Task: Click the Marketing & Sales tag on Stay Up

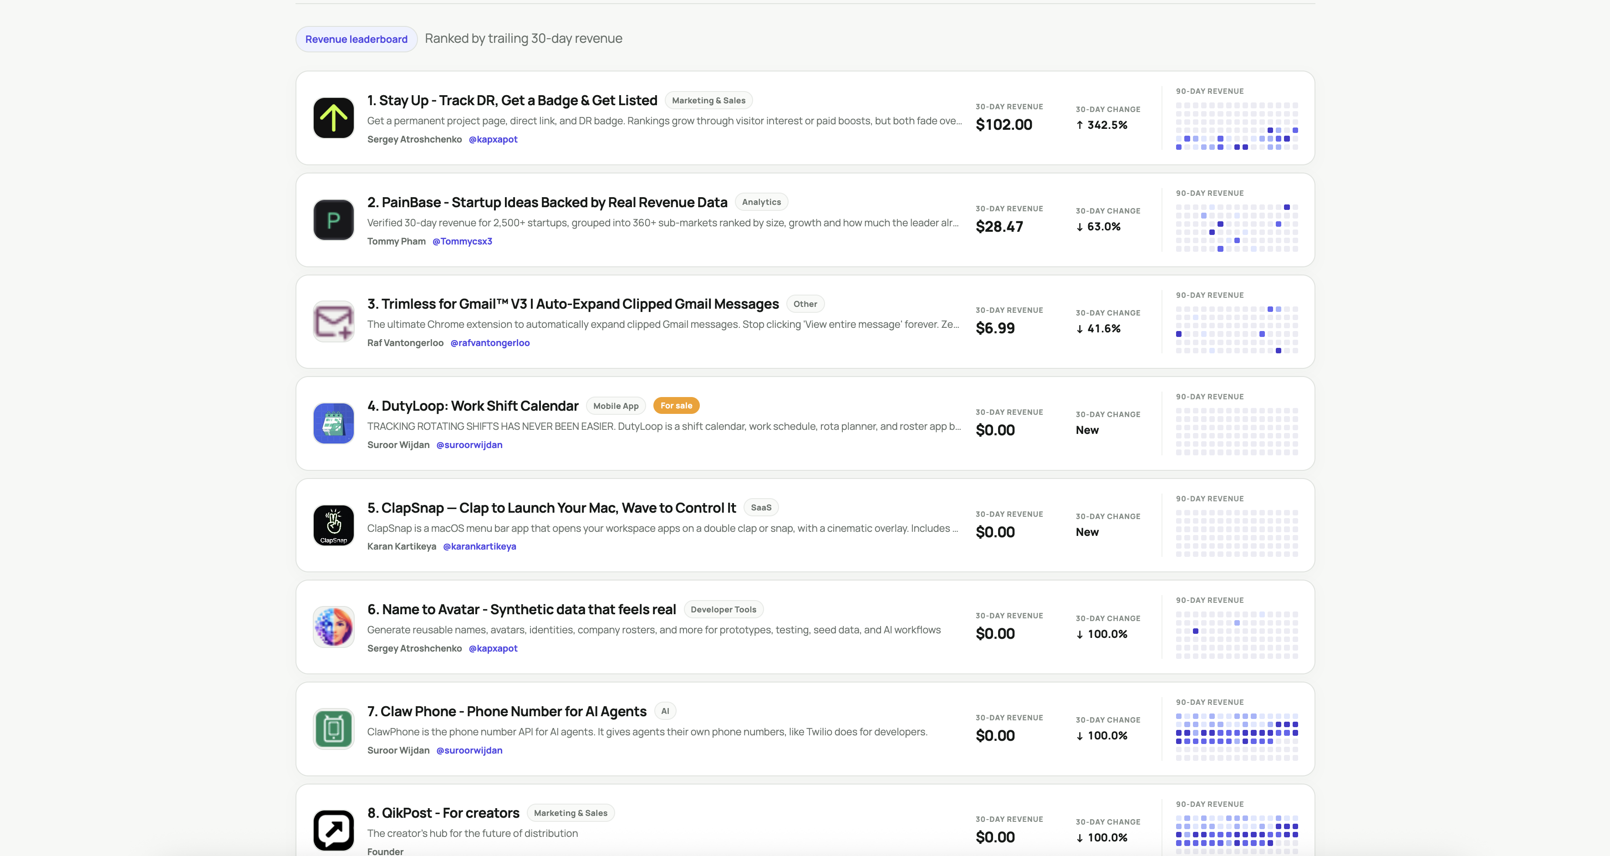Action: tap(708, 101)
